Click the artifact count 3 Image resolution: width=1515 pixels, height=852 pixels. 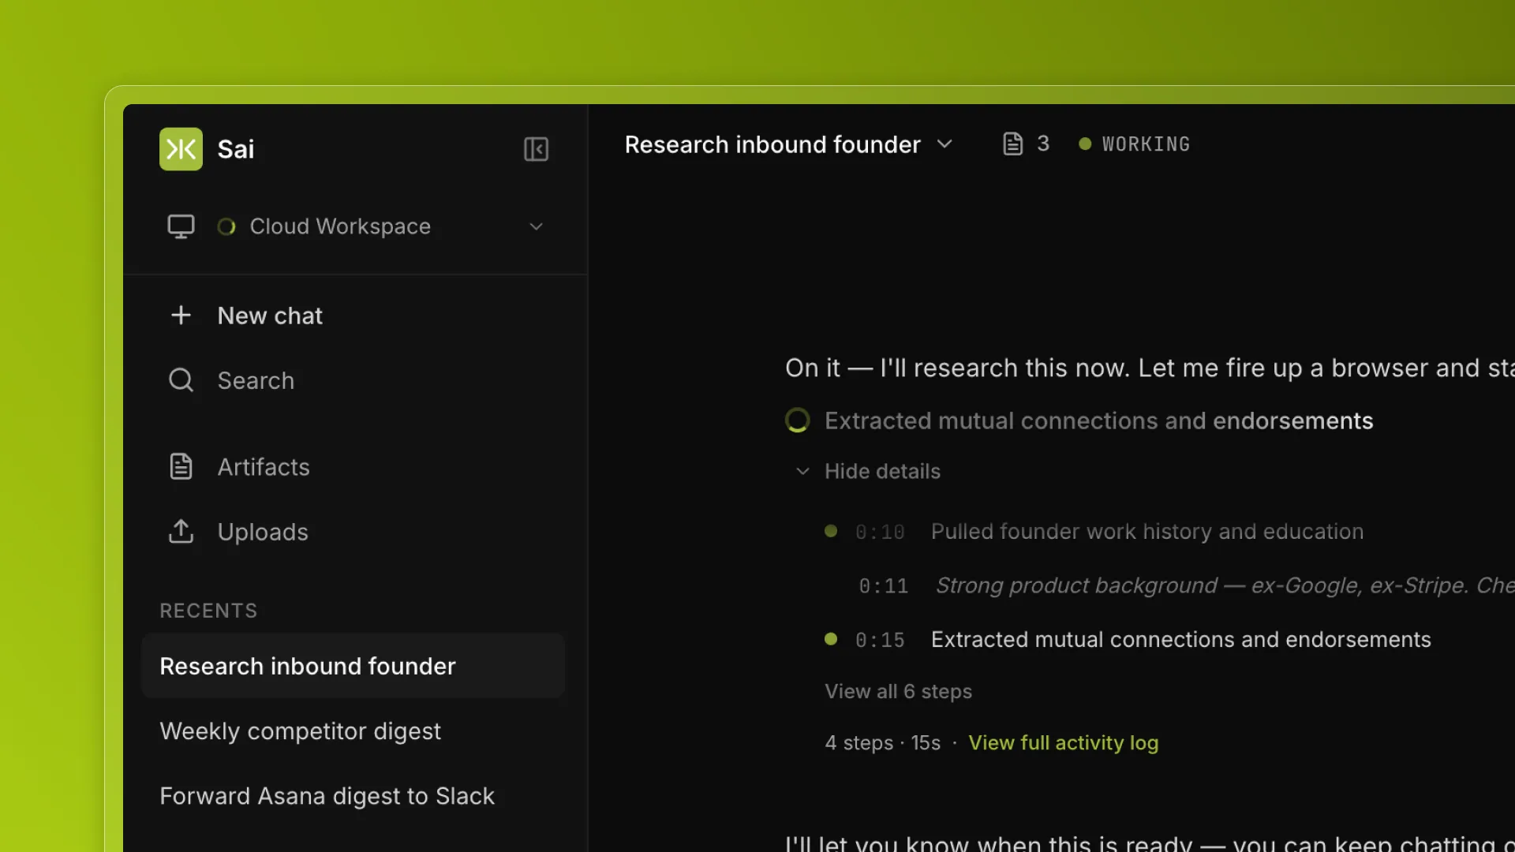point(1042,144)
